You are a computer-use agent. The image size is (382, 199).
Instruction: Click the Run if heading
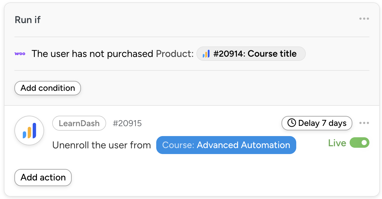point(28,20)
